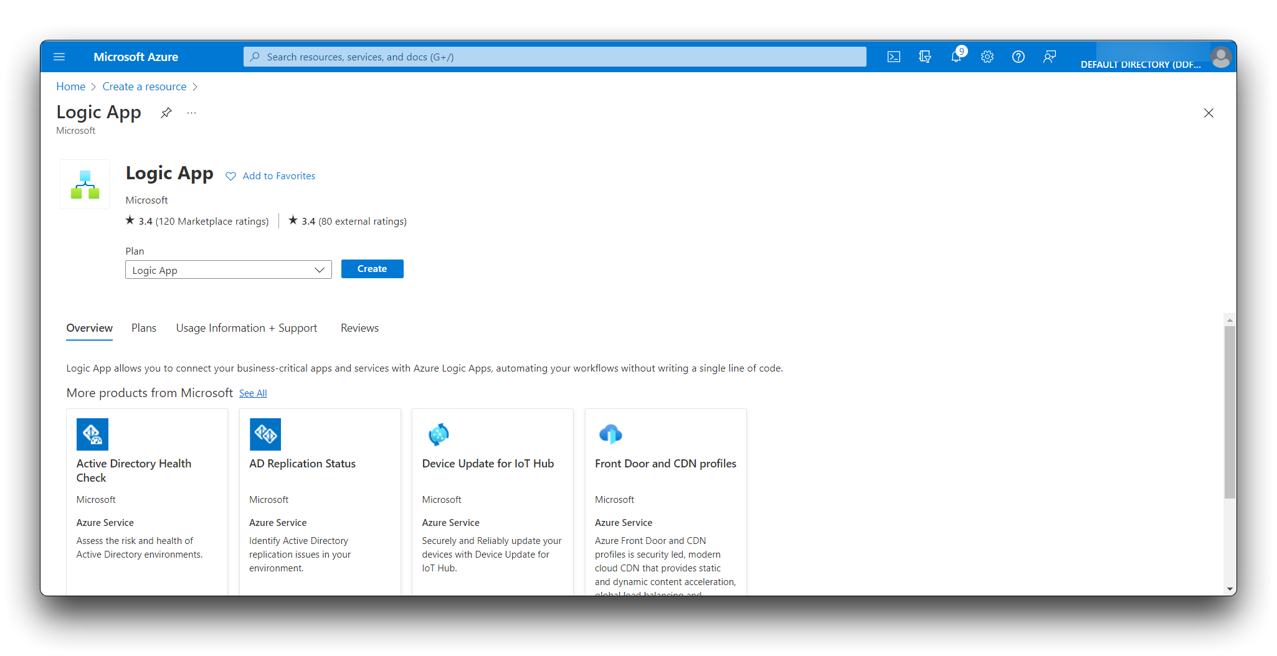Viewport: 1277px width, 656px height.
Task: Click the See All link
Action: (x=253, y=393)
